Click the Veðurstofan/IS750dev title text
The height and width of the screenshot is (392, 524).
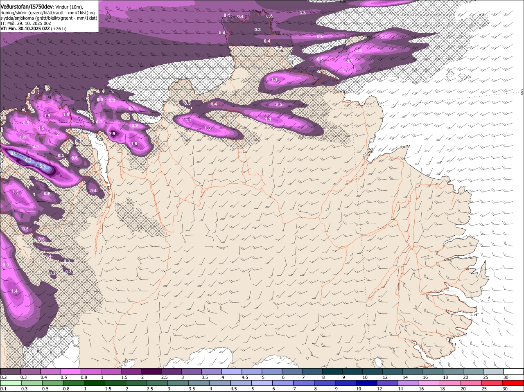coord(27,7)
